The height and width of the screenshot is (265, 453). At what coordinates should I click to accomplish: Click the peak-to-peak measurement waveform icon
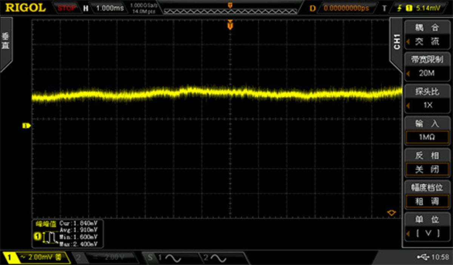pyautogui.click(x=47, y=237)
